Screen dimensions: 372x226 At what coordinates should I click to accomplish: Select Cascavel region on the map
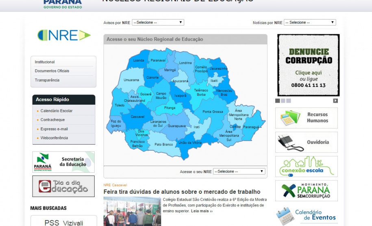(x=137, y=116)
